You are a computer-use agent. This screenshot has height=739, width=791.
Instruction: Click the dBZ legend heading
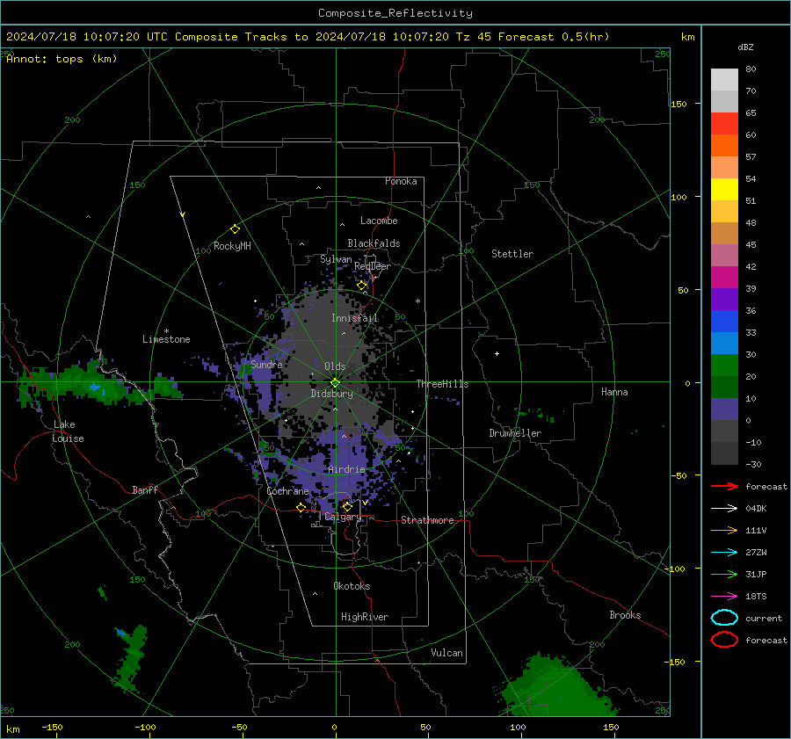745,47
